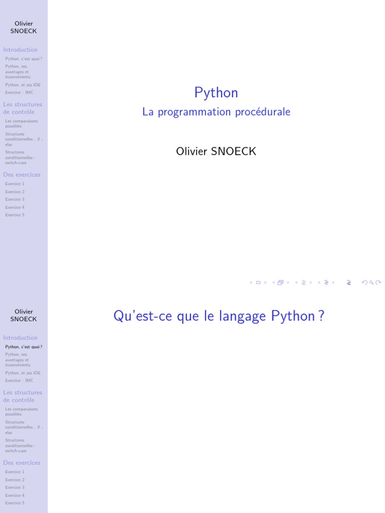Open "Python, et ses IDE" in title slide sidebar
This screenshot has width=385, height=513.
point(23,85)
